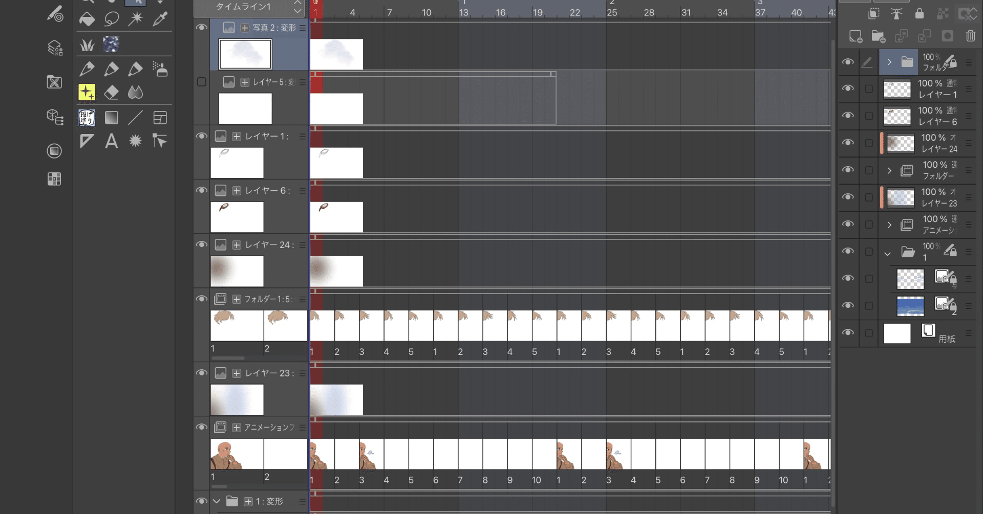
Task: Collapse the 1:変形 track in timeline
Action: [217, 501]
